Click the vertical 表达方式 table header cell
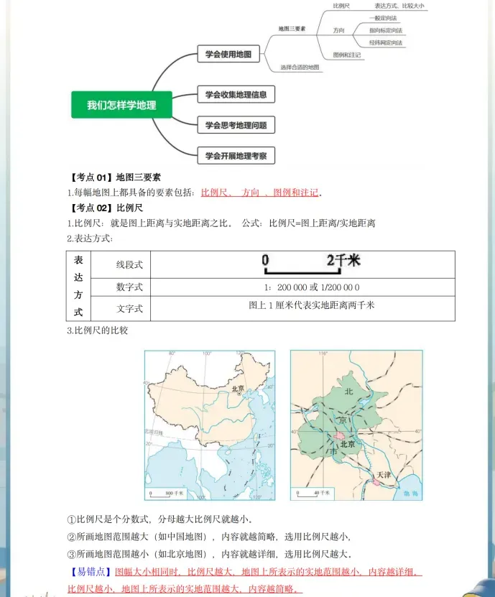Screen dimensions: 495x597 point(78,286)
